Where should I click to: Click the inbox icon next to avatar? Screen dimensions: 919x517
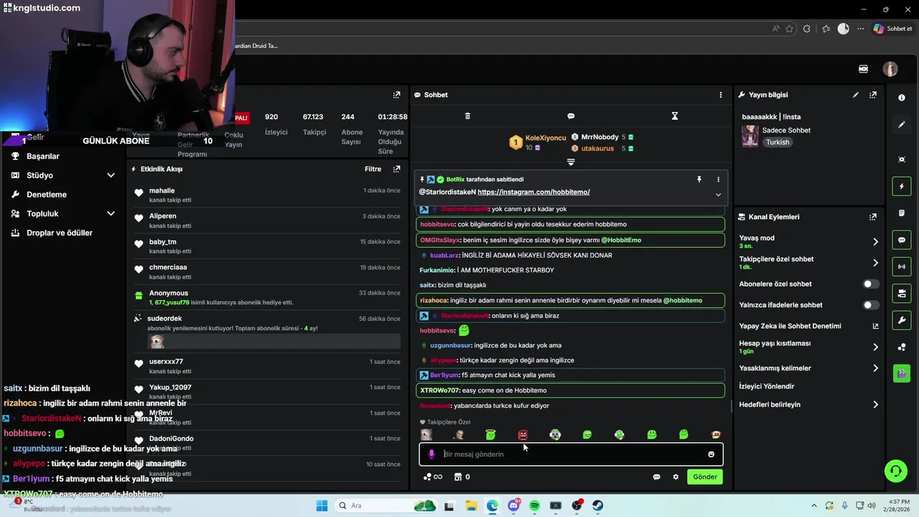[864, 69]
